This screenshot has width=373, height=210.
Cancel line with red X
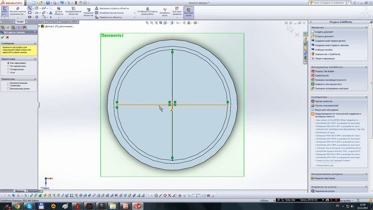point(8,37)
